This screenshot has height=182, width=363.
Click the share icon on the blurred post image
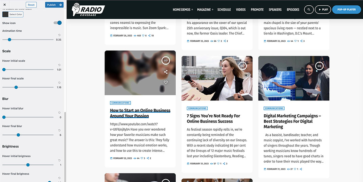(x=166, y=72)
